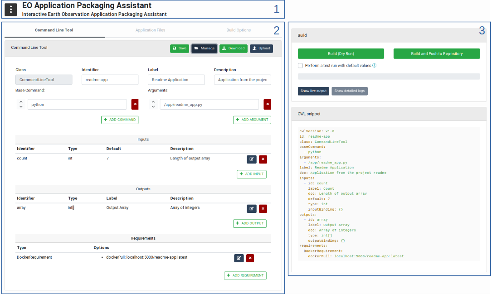This screenshot has height=294, width=492.
Task: Select the 'array' output identifier text
Action: coord(21,207)
